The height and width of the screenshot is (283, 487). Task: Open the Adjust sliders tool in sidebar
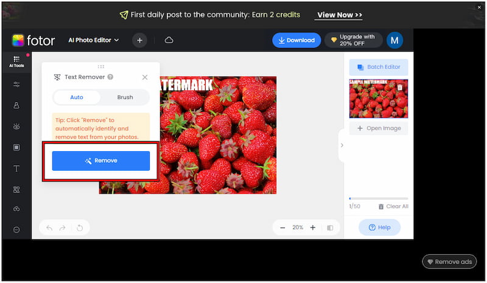16,84
